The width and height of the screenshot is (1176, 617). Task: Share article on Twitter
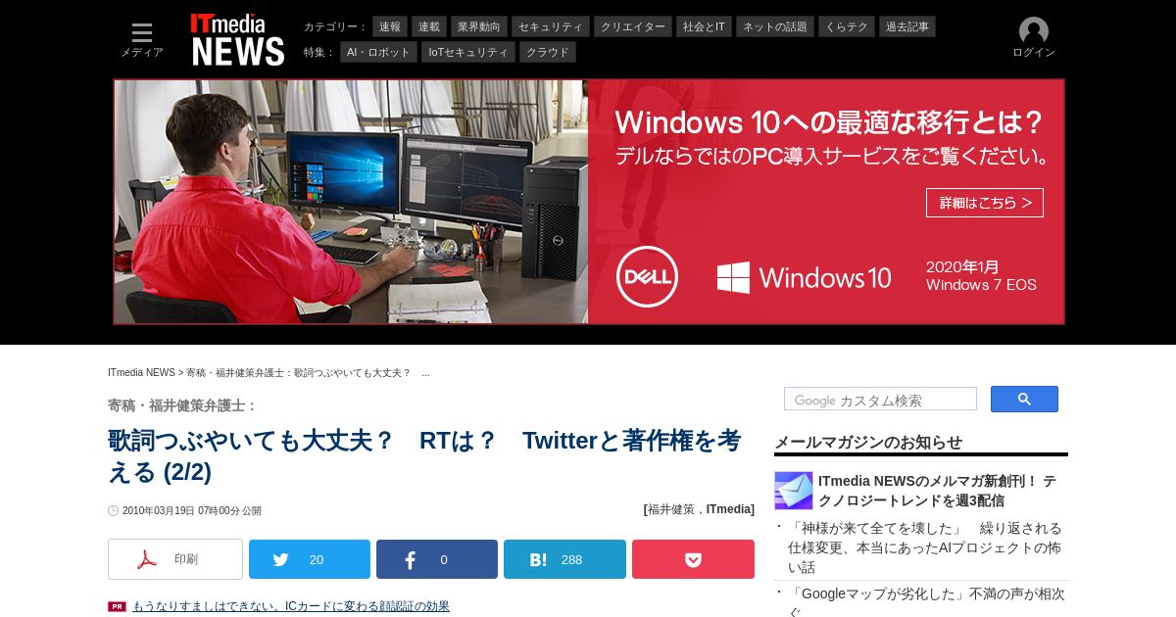click(x=310, y=559)
